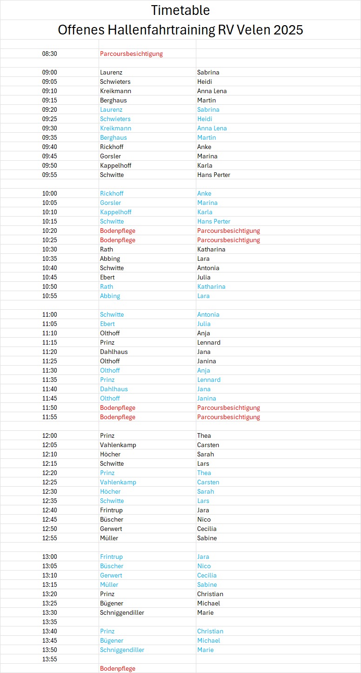Select the Bodenpflege cell at 10:20
The height and width of the screenshot is (673, 361).
(x=118, y=231)
